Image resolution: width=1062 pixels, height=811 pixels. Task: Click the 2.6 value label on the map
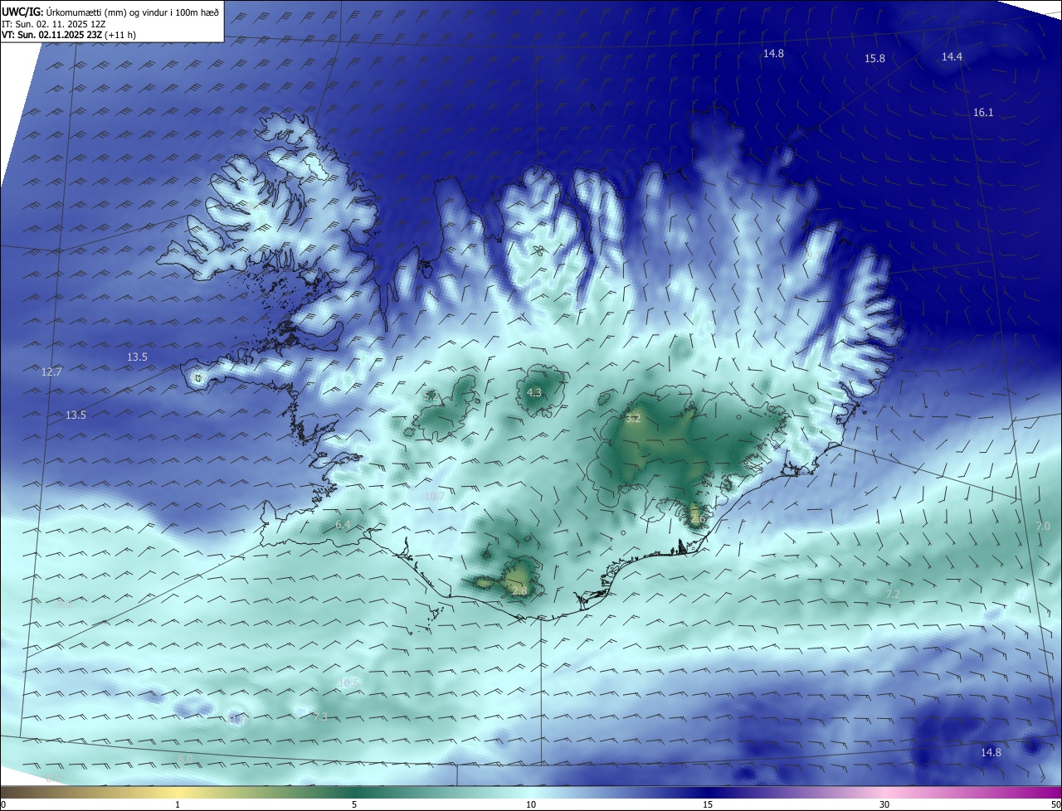697,519
